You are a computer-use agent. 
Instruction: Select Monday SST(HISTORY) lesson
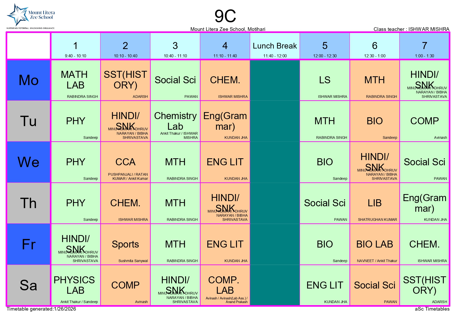click(125, 80)
